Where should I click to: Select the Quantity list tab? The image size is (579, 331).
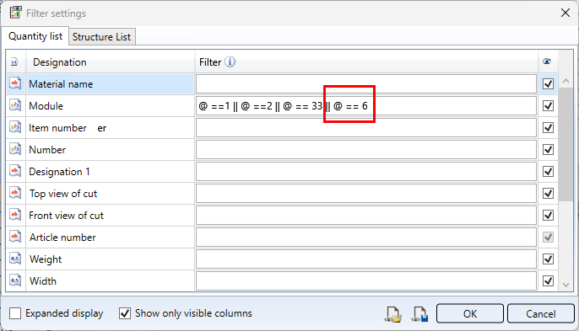coord(35,36)
